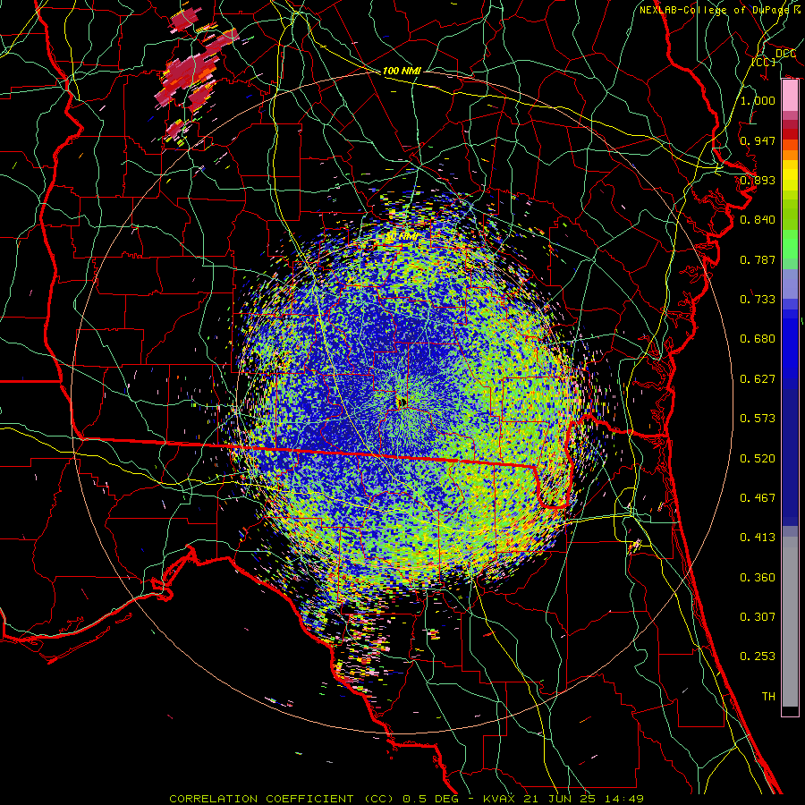Click the radar site marker at map center
This screenshot has height=805, width=805.
coord(402,402)
